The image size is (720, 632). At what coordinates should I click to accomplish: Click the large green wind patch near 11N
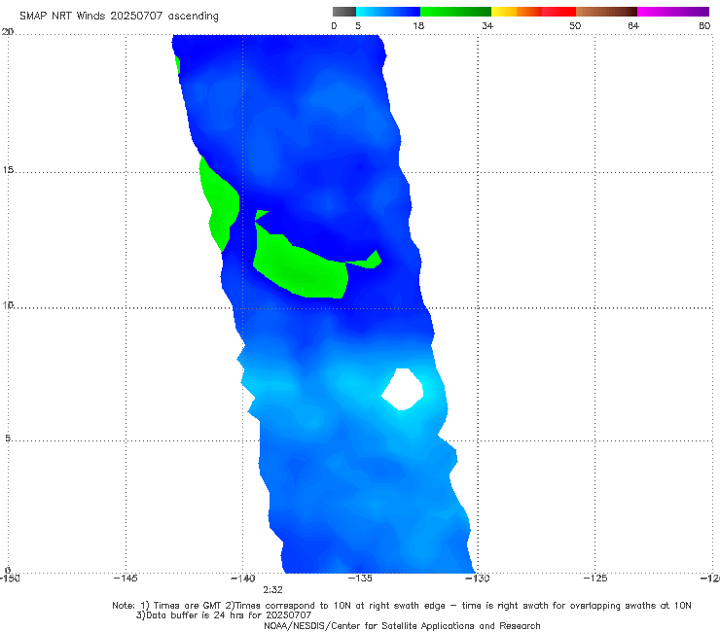[x=303, y=268]
